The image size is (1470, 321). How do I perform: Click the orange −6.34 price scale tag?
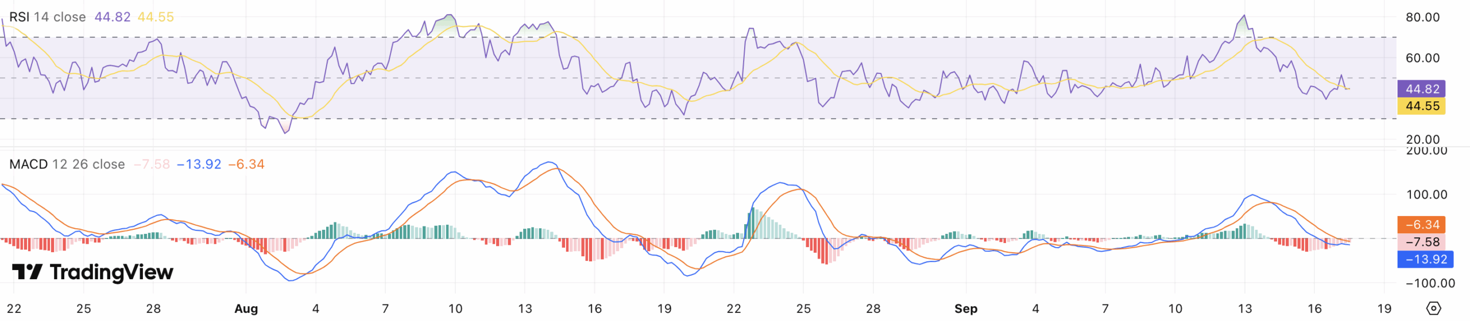tap(1421, 225)
